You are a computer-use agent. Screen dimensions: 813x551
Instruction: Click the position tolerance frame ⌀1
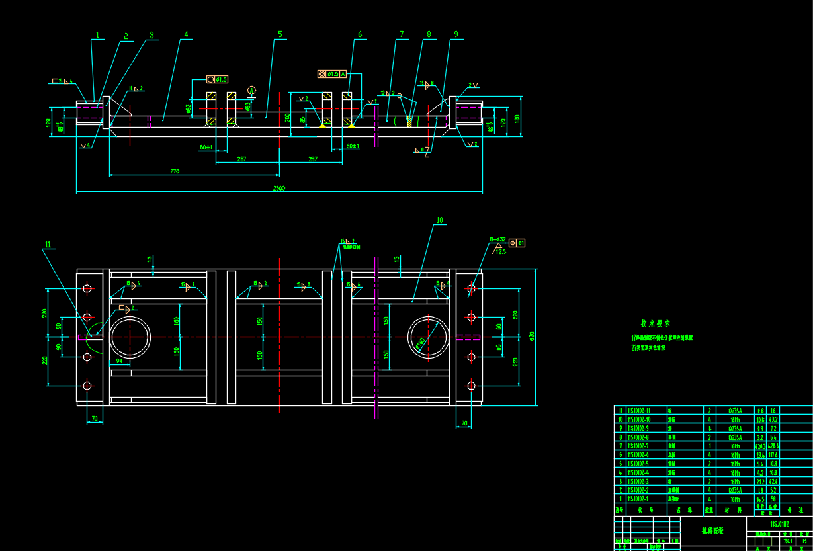click(517, 243)
